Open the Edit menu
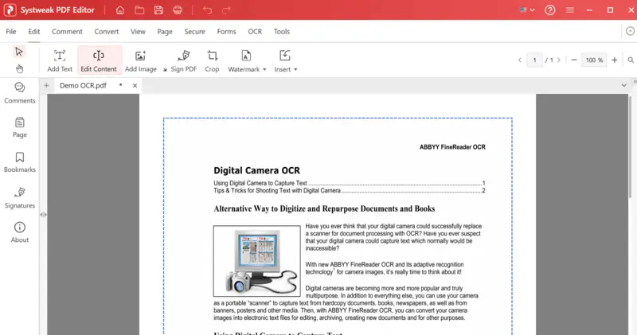The image size is (637, 335). pyautogui.click(x=34, y=31)
